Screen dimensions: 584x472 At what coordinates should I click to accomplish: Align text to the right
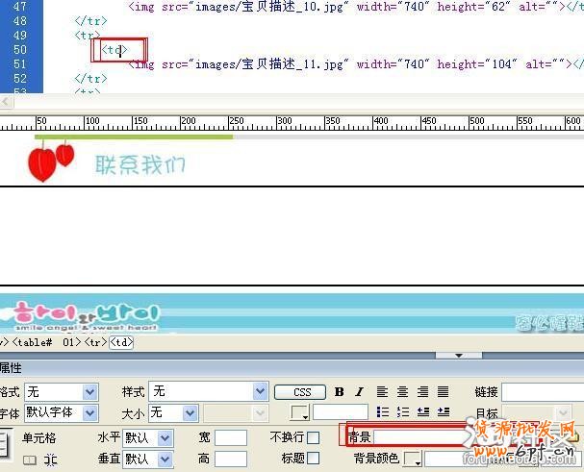click(422, 392)
